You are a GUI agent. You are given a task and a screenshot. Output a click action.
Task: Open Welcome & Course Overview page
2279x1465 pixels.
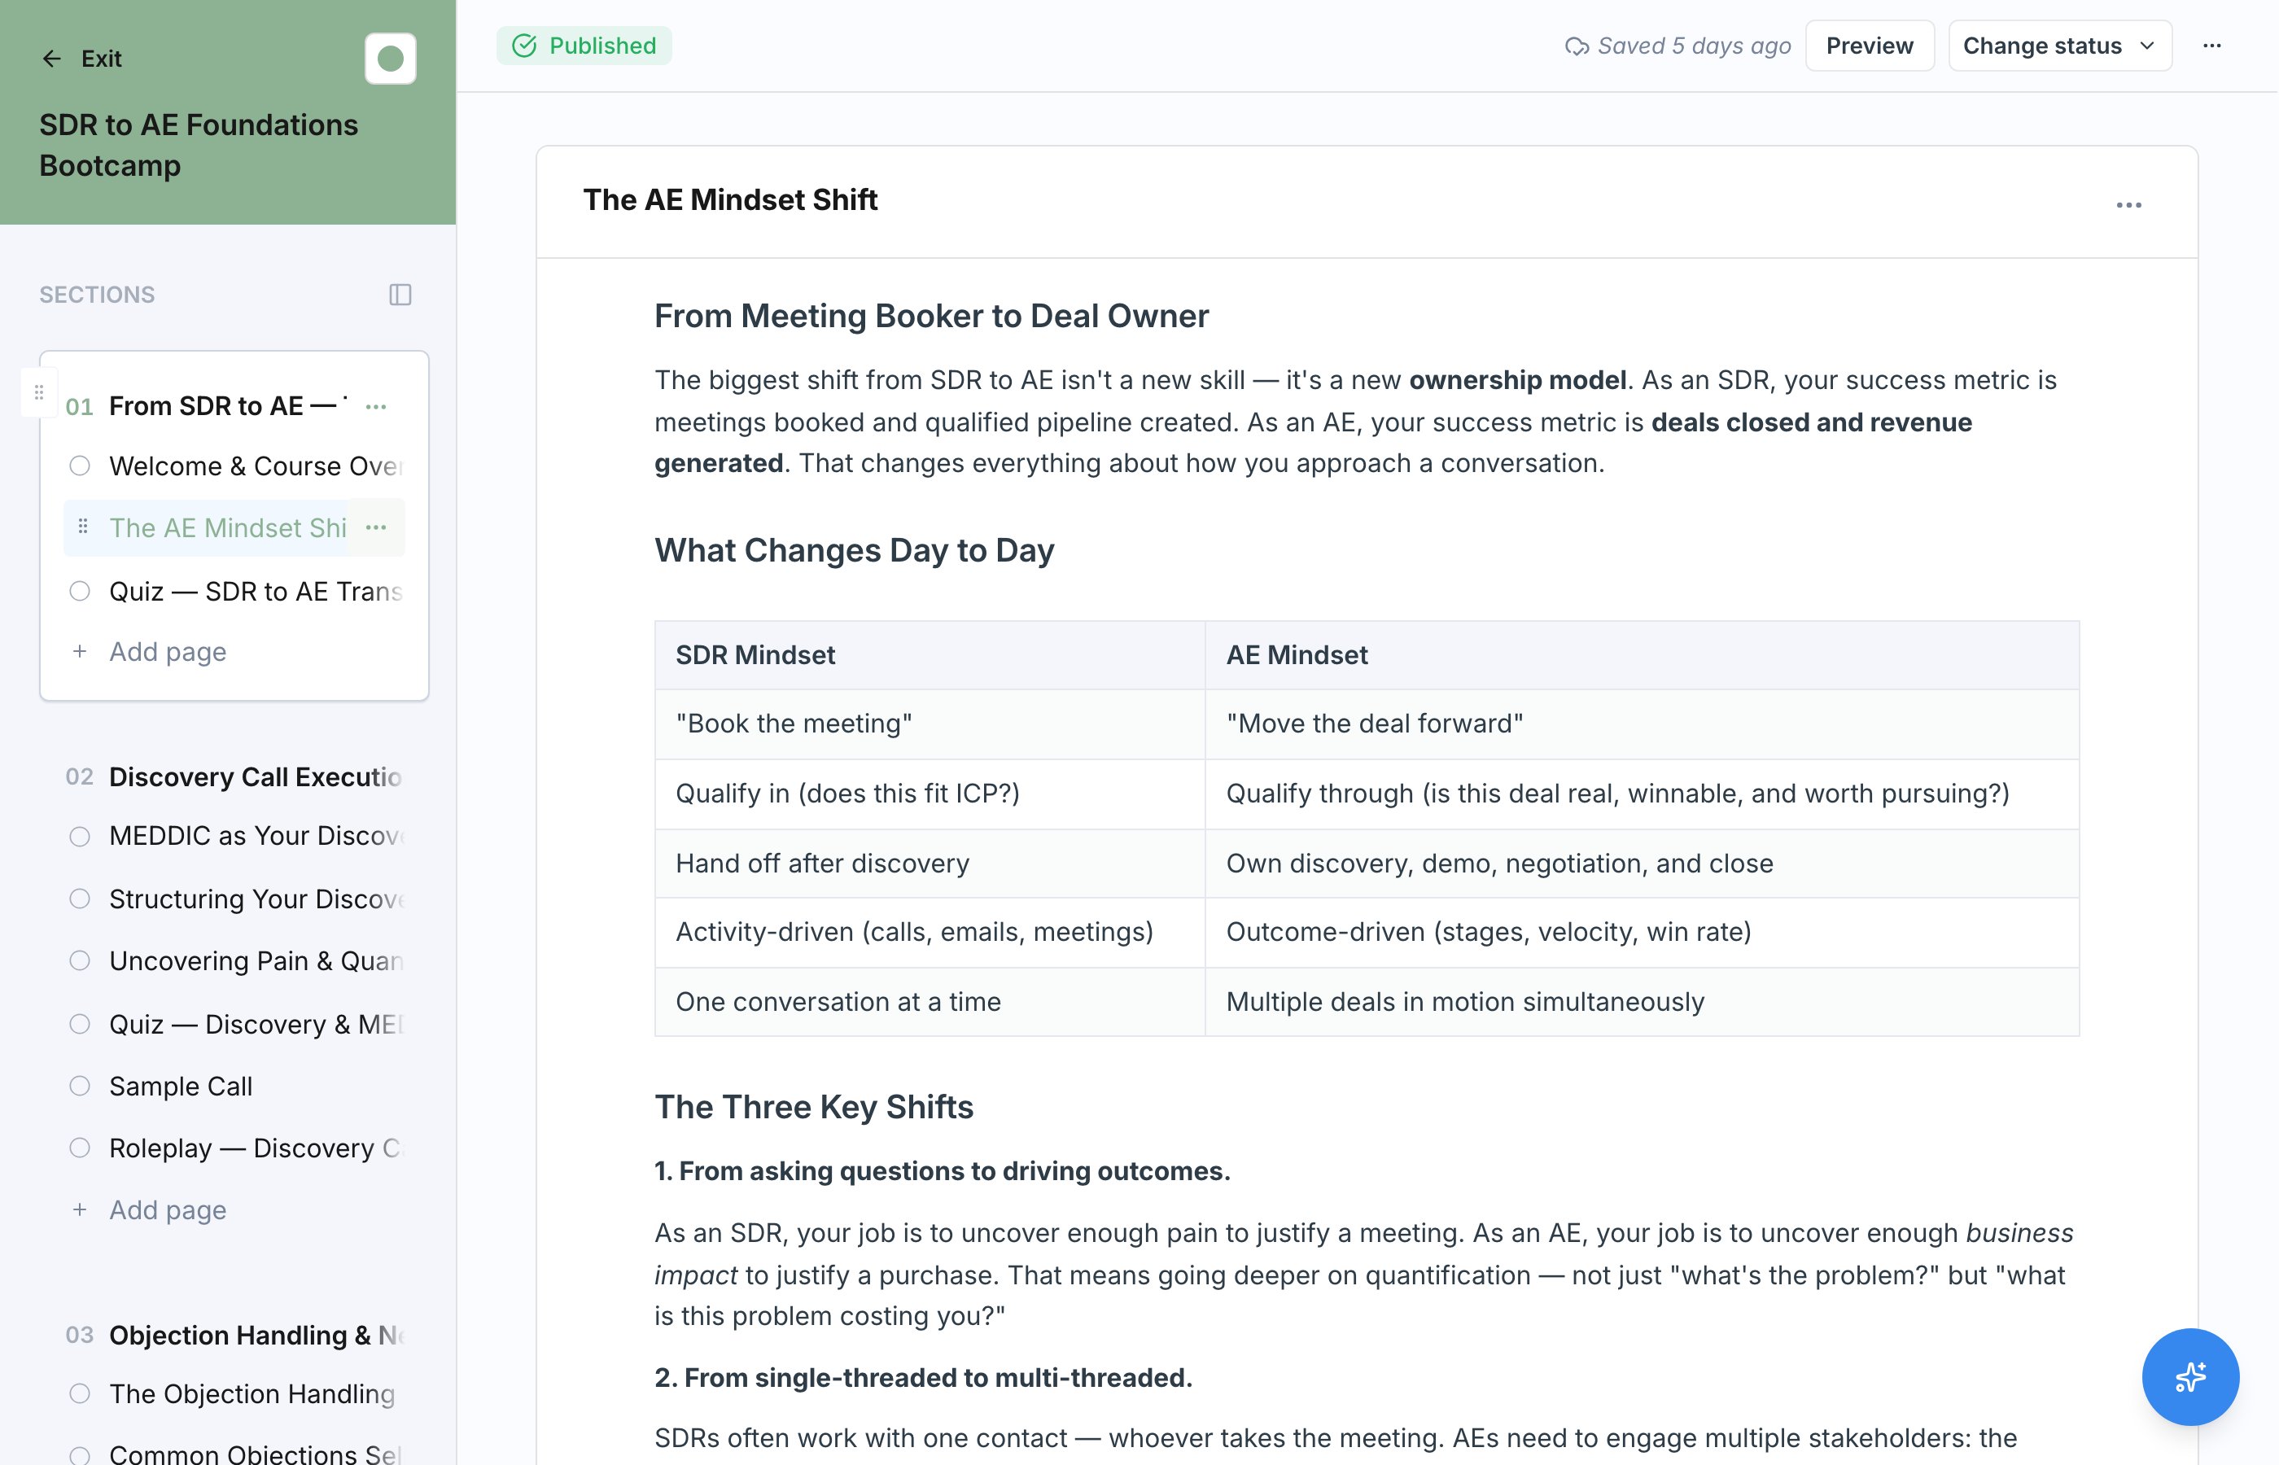tap(255, 466)
